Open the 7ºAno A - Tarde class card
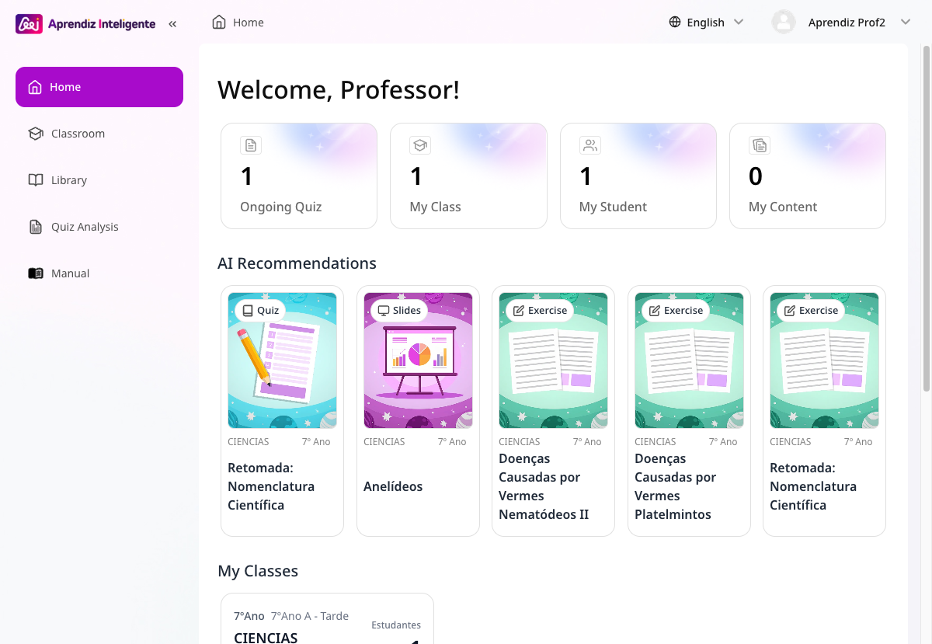932x644 pixels. click(327, 619)
